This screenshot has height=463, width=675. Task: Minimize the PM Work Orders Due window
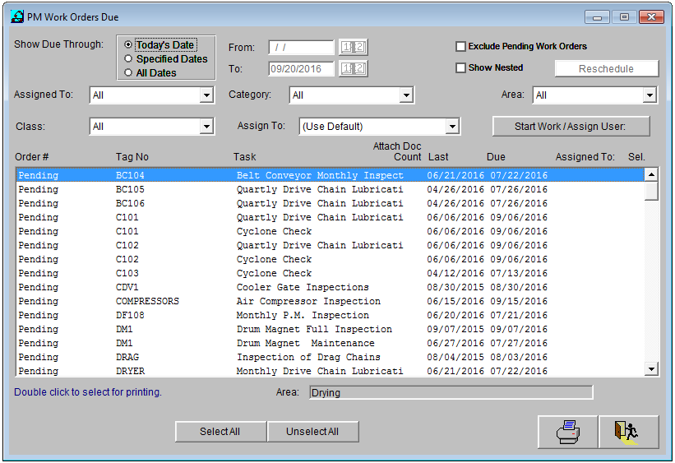[x=597, y=16]
